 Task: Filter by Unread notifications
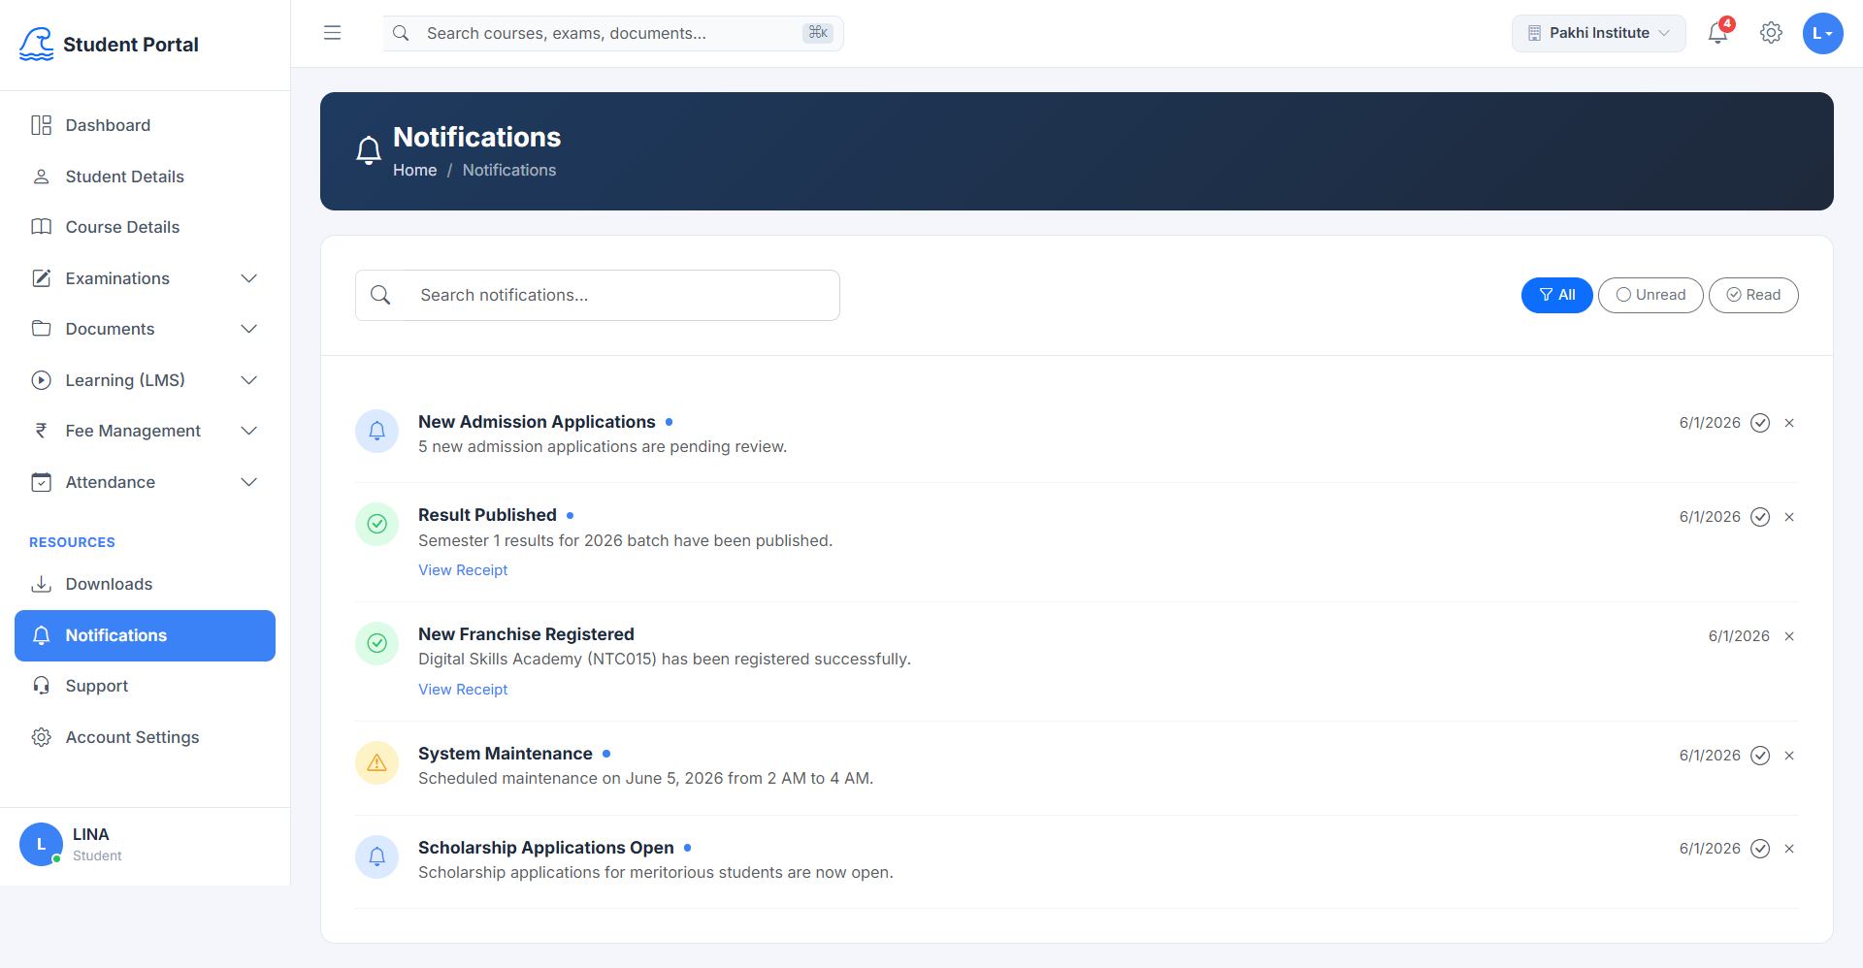[1651, 295]
